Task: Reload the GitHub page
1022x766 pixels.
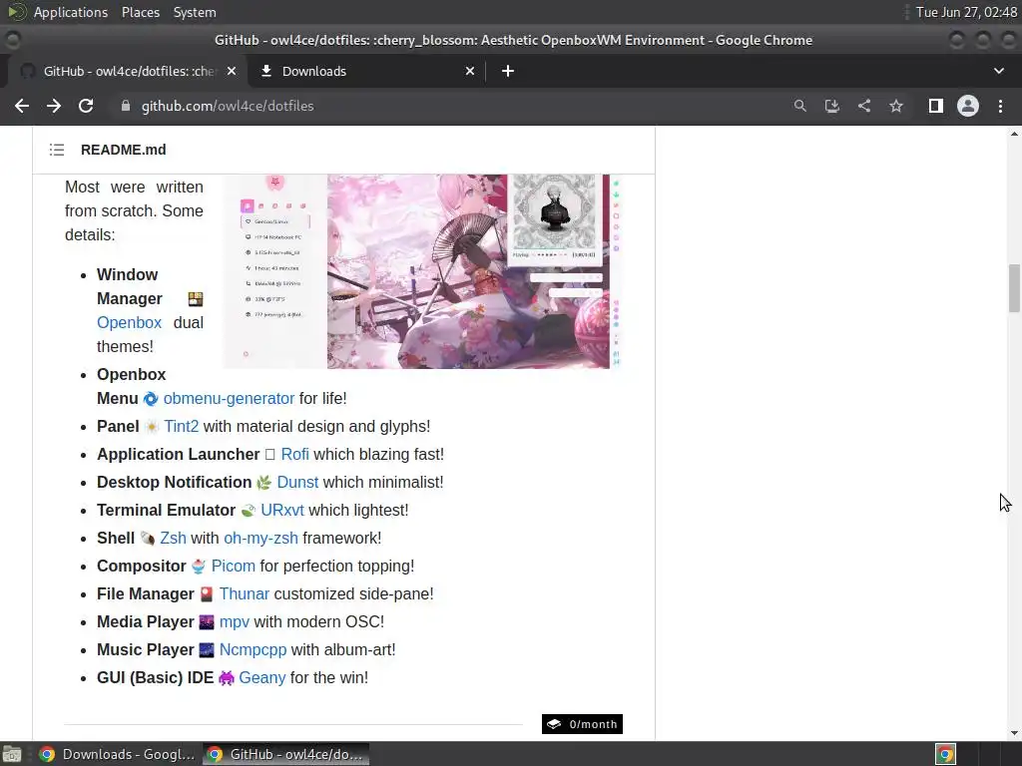Action: coord(86,106)
